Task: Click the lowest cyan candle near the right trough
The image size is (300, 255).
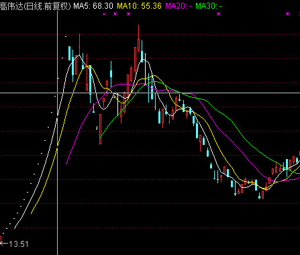Action: 260,196
